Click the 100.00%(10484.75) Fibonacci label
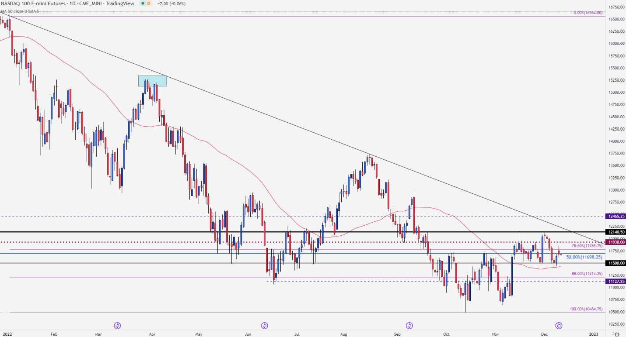This screenshot has width=626, height=337. tap(586, 309)
